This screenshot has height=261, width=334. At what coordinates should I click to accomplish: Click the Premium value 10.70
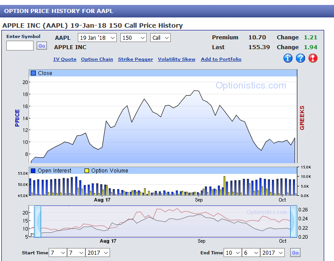[x=257, y=37]
